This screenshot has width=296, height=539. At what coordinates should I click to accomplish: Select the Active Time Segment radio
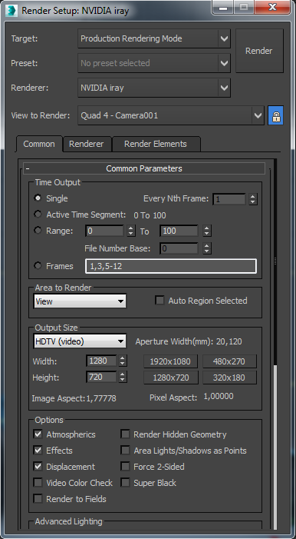point(38,215)
